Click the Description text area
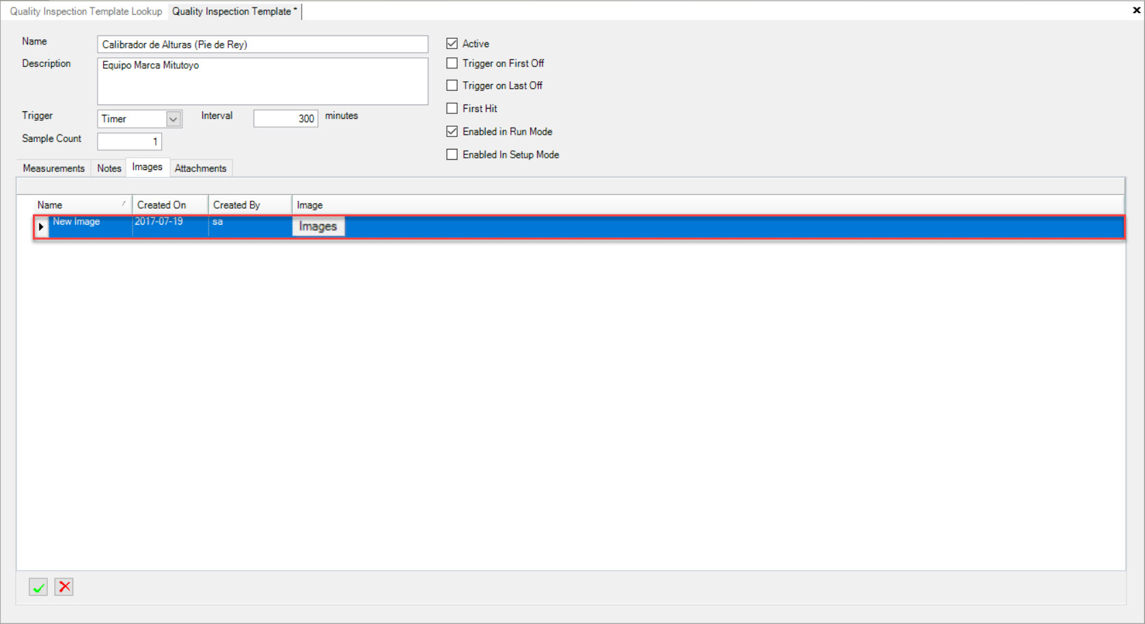Viewport: 1145px width, 624px height. [262, 81]
